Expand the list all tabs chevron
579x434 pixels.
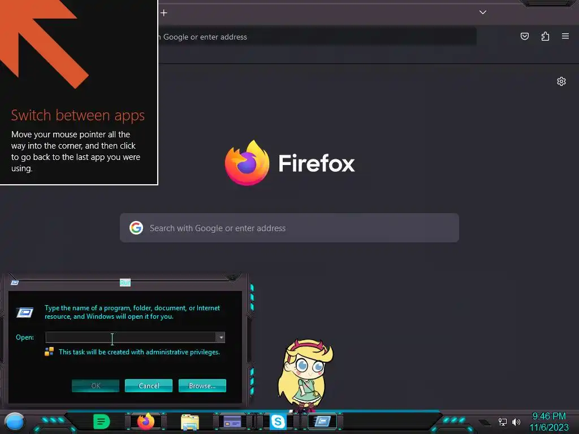pyautogui.click(x=483, y=12)
